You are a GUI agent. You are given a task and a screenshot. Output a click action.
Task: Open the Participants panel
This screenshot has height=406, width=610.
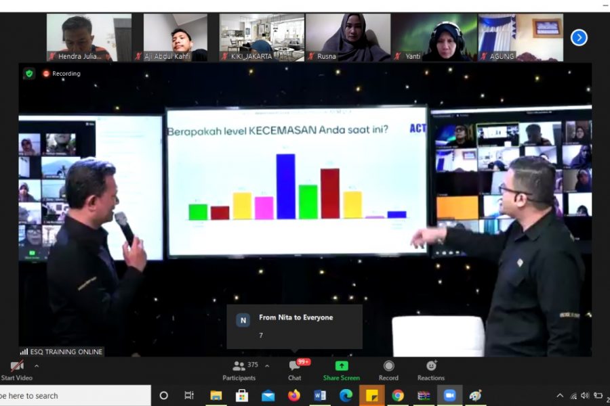click(x=239, y=369)
